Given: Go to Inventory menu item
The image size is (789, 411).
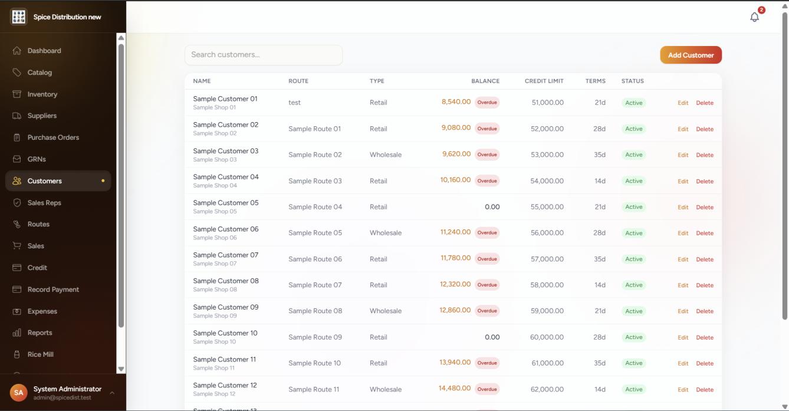Looking at the screenshot, I should [x=58, y=94].
